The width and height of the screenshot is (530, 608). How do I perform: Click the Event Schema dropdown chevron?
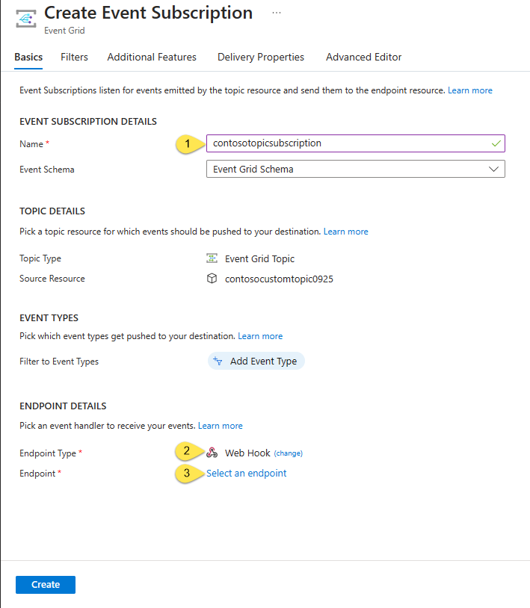click(493, 169)
